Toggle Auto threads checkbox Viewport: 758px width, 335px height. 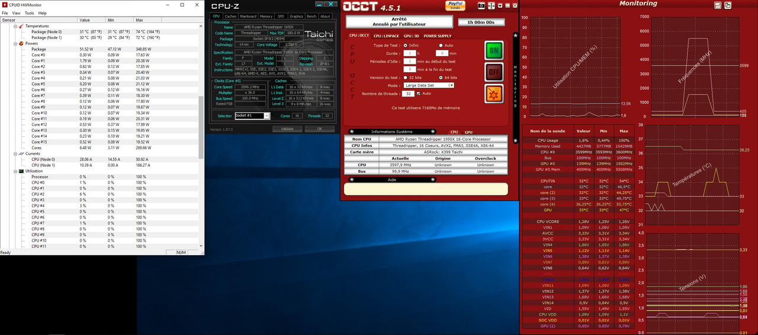pos(419,93)
